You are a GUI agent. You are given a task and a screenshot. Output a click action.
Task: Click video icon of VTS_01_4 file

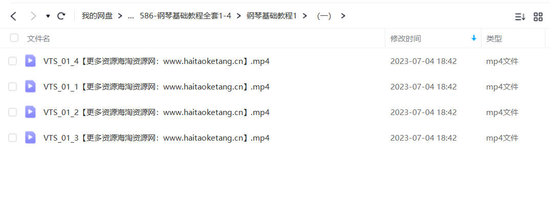[x=31, y=61]
